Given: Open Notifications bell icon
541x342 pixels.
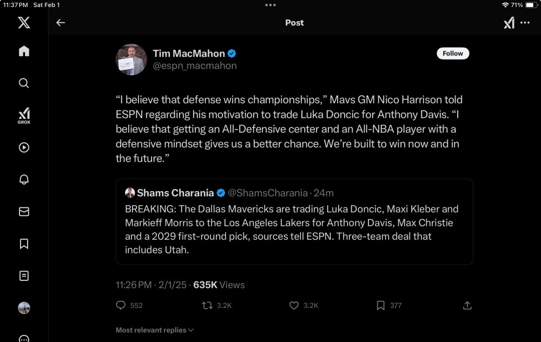Looking at the screenshot, I should (24, 180).
